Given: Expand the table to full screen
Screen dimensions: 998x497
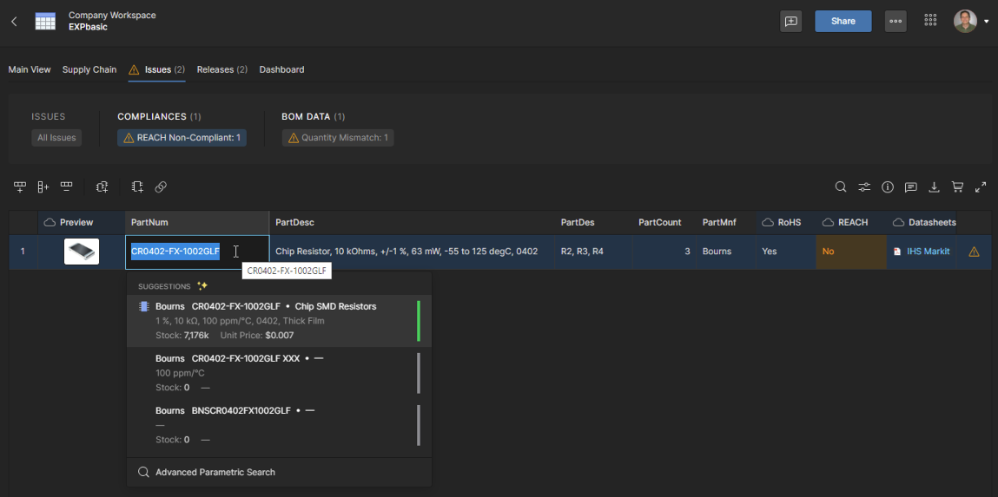Looking at the screenshot, I should [981, 186].
